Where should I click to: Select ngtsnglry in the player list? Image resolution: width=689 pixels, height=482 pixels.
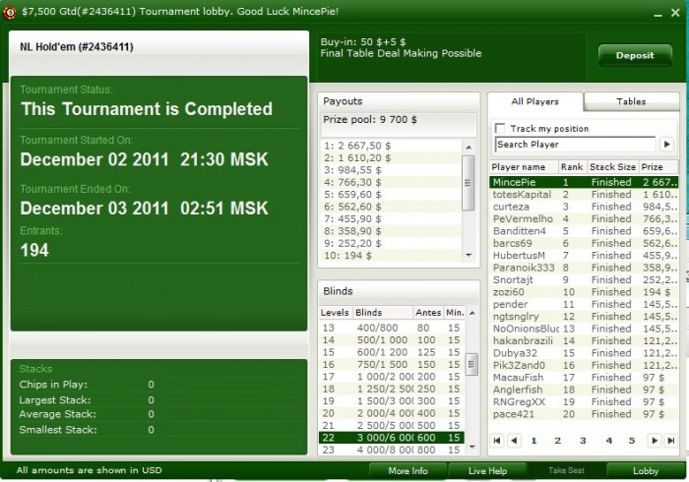click(x=584, y=317)
